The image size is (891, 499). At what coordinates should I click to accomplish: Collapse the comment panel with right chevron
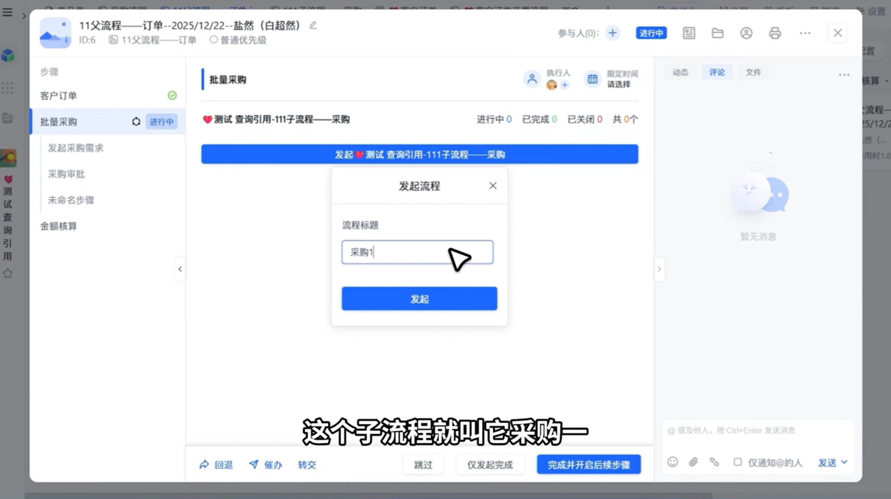click(x=659, y=269)
